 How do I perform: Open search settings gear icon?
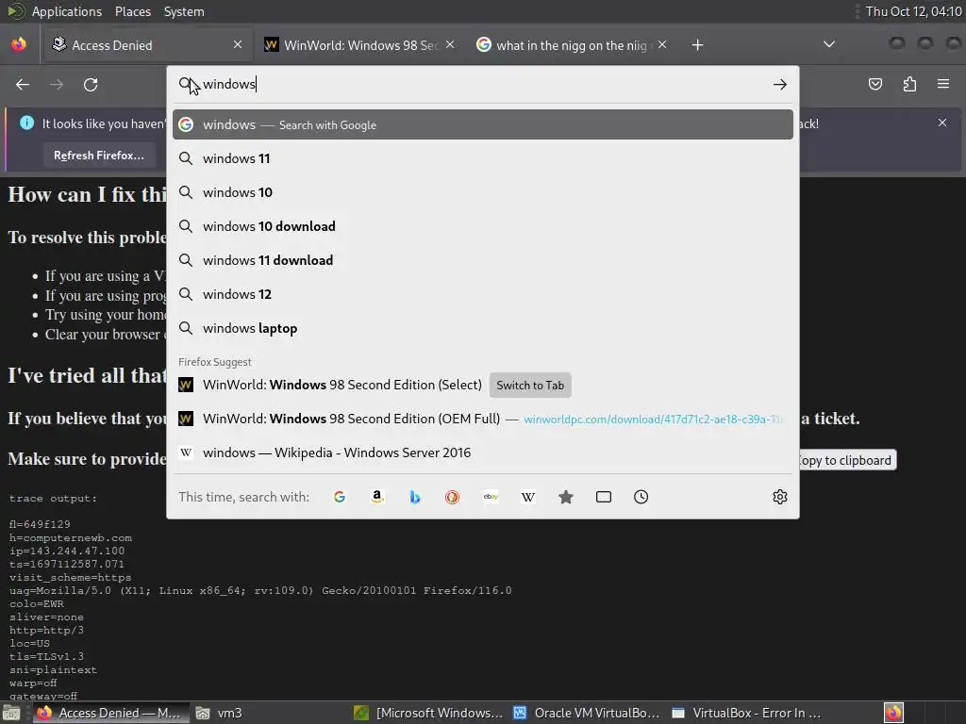(780, 497)
